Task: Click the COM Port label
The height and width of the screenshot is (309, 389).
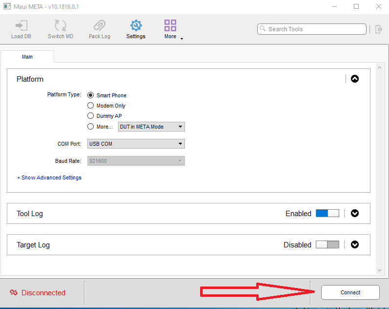Action: pos(69,144)
